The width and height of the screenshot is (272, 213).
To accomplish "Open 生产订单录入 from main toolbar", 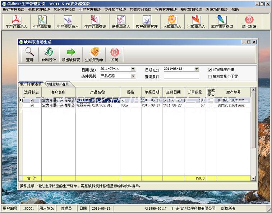I will (16, 22).
